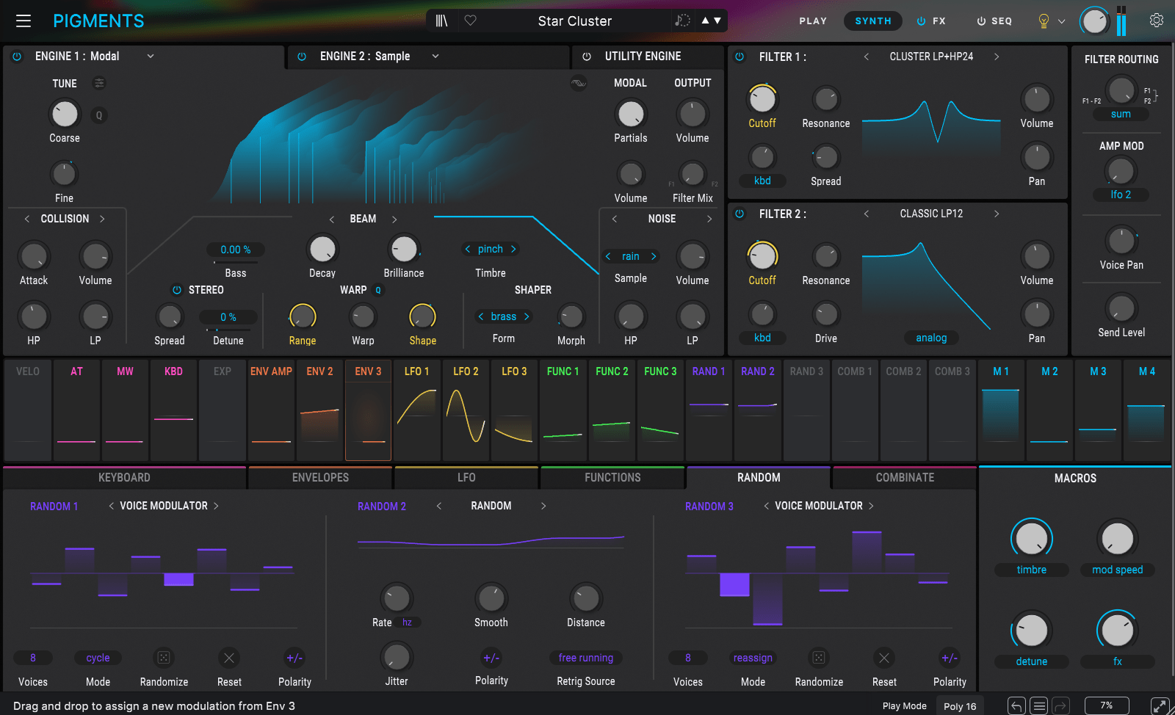Toggle Engine 1 power button
The height and width of the screenshot is (715, 1175).
pyautogui.click(x=17, y=56)
